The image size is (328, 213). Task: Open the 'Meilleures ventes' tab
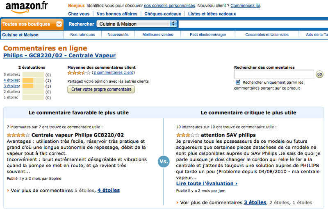(158, 35)
